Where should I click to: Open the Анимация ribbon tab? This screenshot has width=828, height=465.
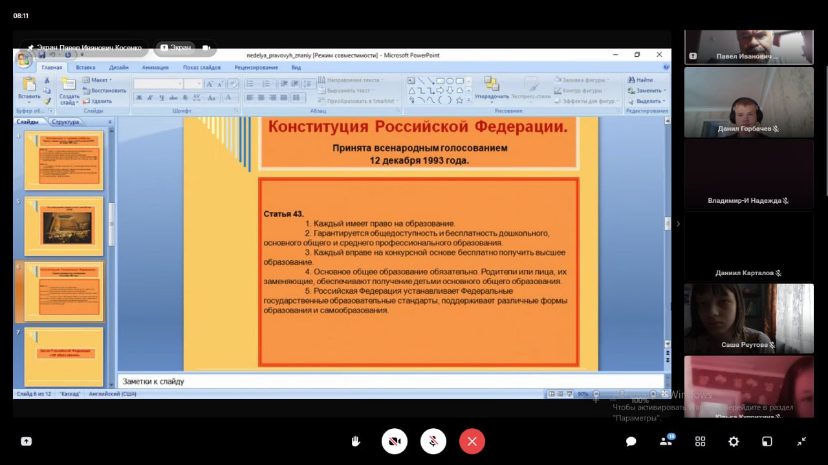[155, 67]
